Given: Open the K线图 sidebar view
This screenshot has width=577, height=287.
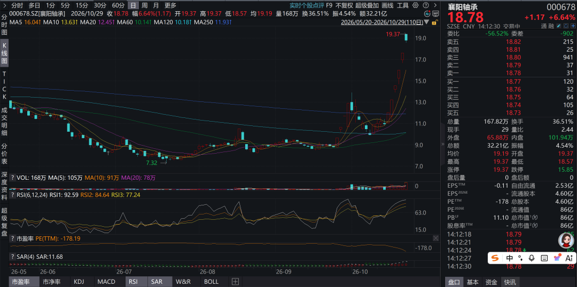Looking at the screenshot, I should point(4,54).
